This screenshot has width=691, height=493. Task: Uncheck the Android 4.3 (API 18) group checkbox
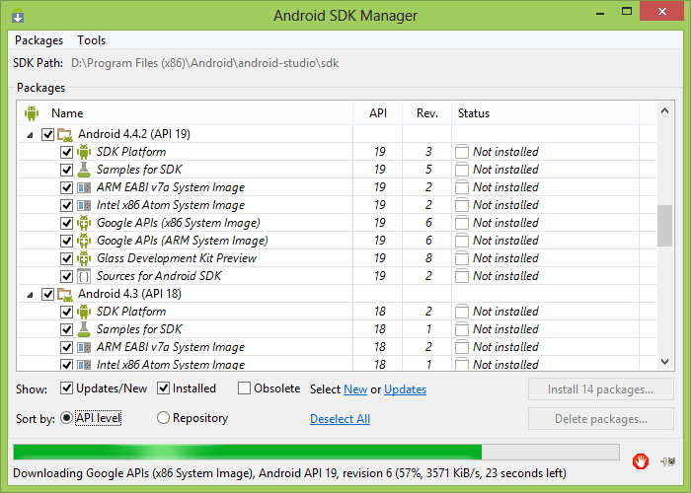point(47,294)
